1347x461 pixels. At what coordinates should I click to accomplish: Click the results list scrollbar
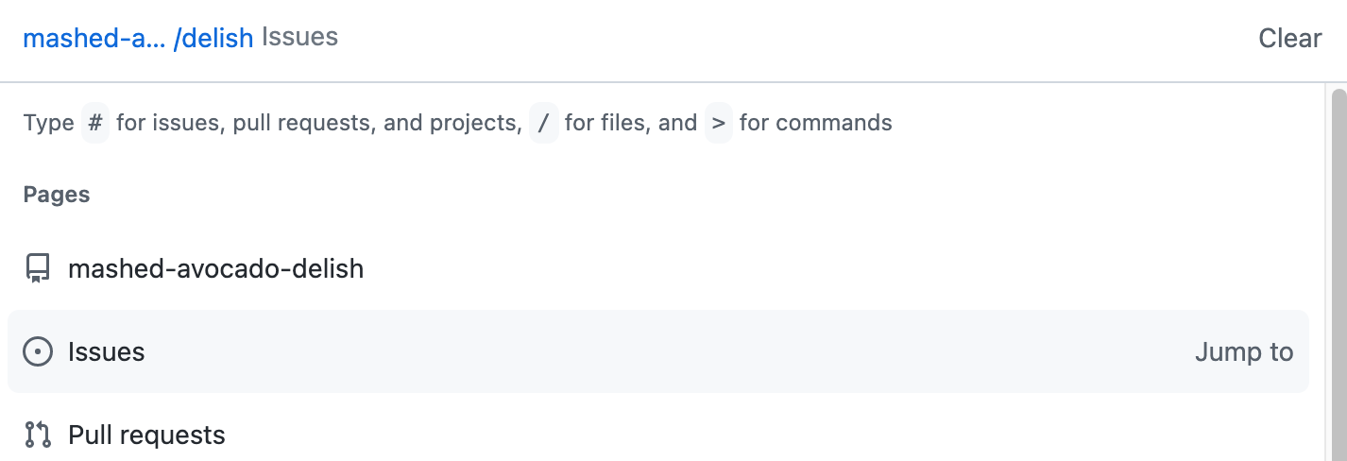point(1338,274)
